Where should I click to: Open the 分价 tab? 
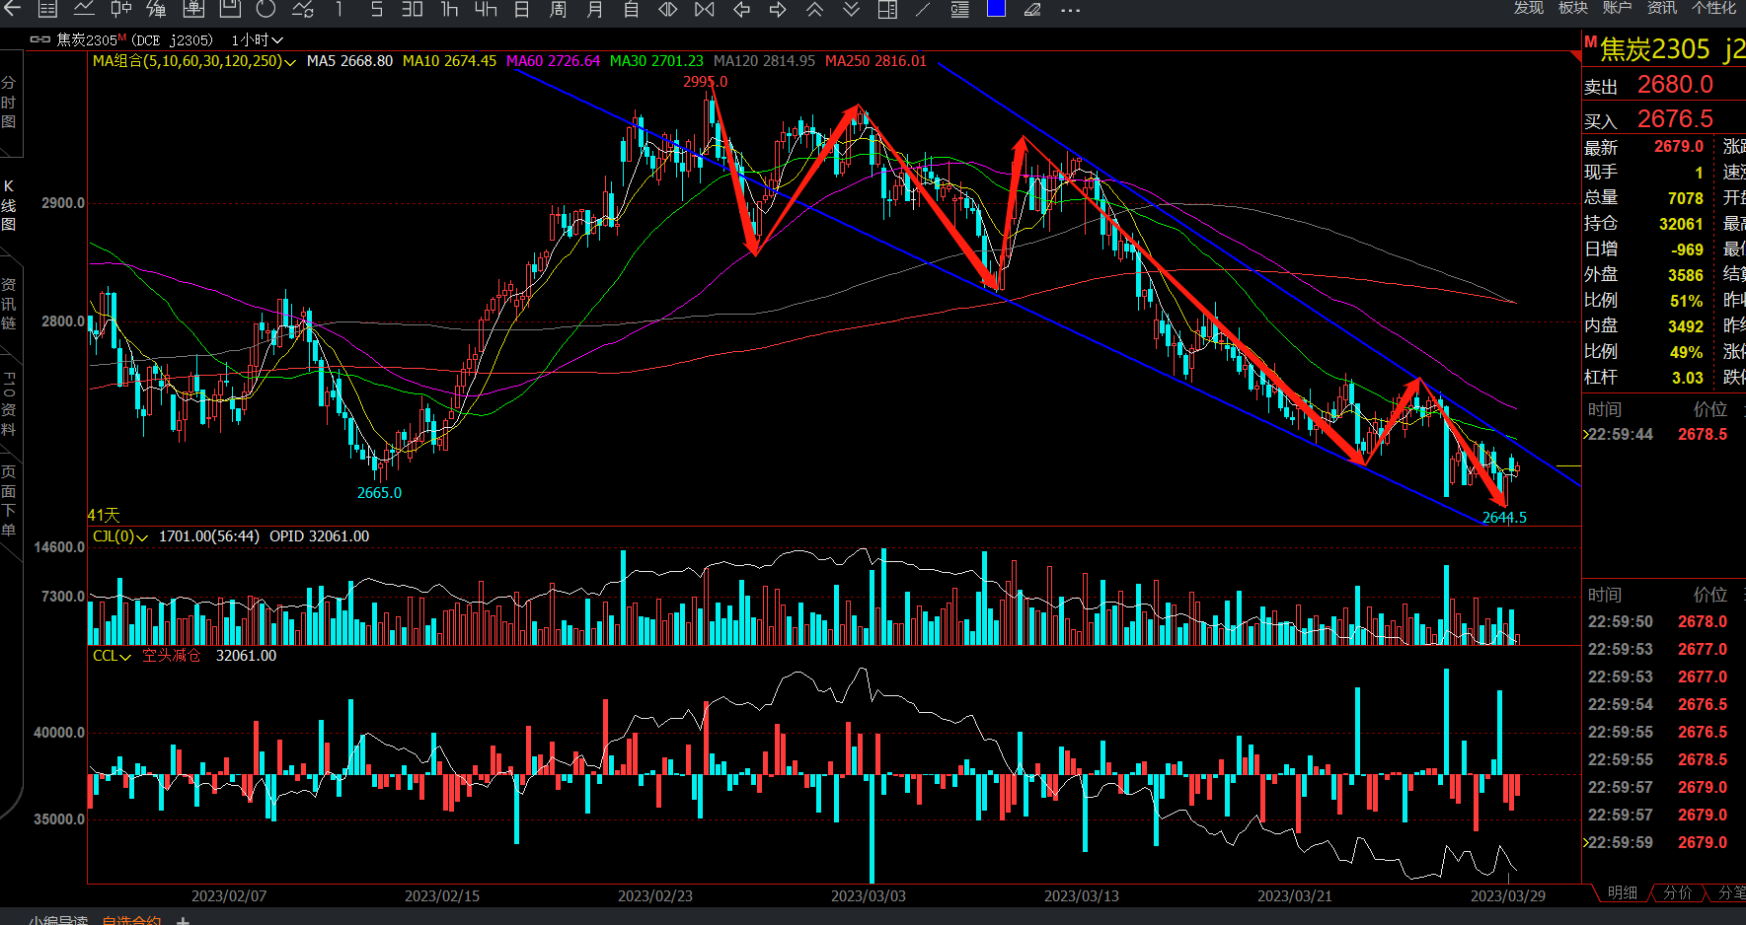pyautogui.click(x=1678, y=892)
